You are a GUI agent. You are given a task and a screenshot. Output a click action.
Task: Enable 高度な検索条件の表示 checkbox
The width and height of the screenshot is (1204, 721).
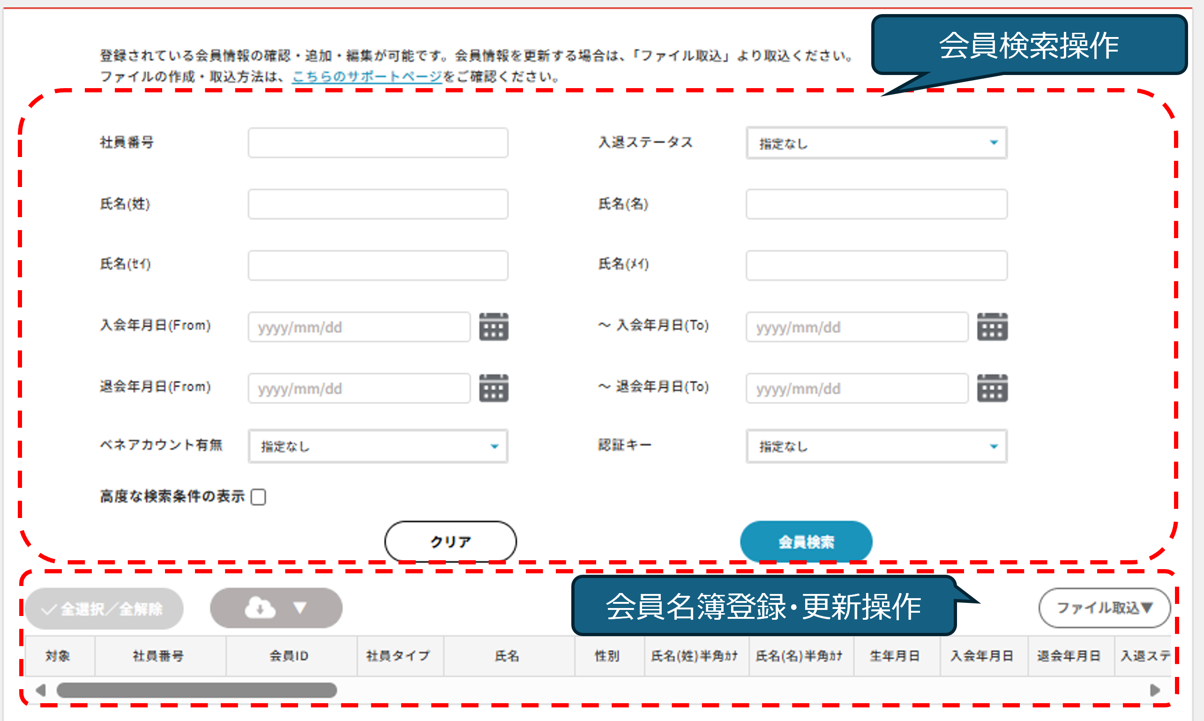(x=258, y=496)
